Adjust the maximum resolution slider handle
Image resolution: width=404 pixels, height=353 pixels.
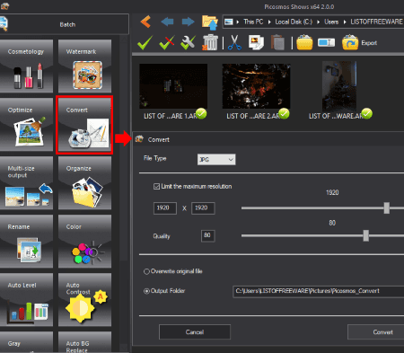tap(387, 208)
